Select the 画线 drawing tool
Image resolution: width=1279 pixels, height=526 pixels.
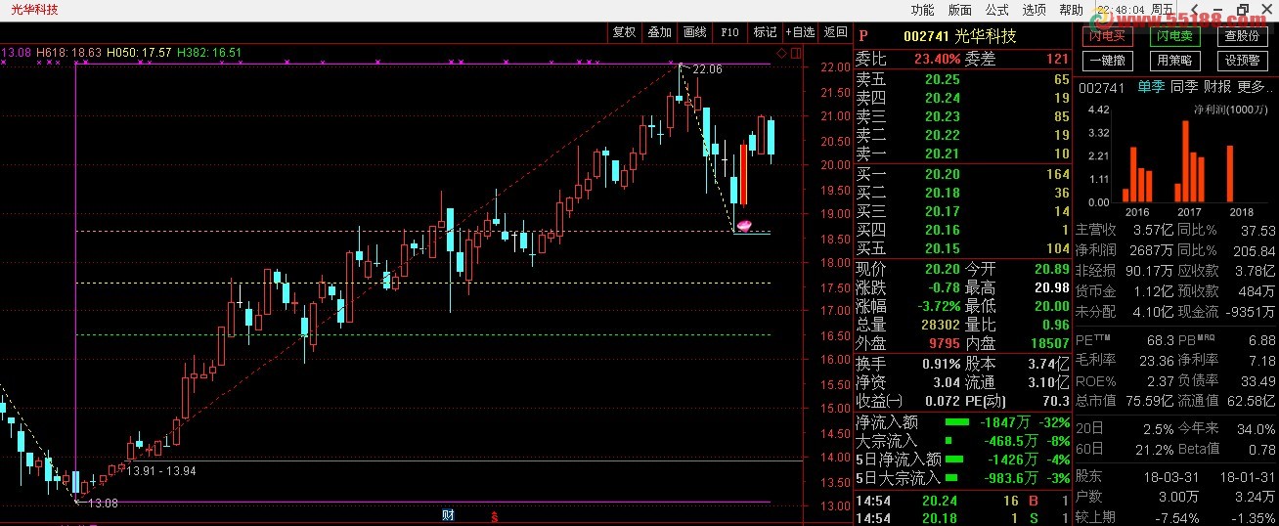pyautogui.click(x=694, y=32)
